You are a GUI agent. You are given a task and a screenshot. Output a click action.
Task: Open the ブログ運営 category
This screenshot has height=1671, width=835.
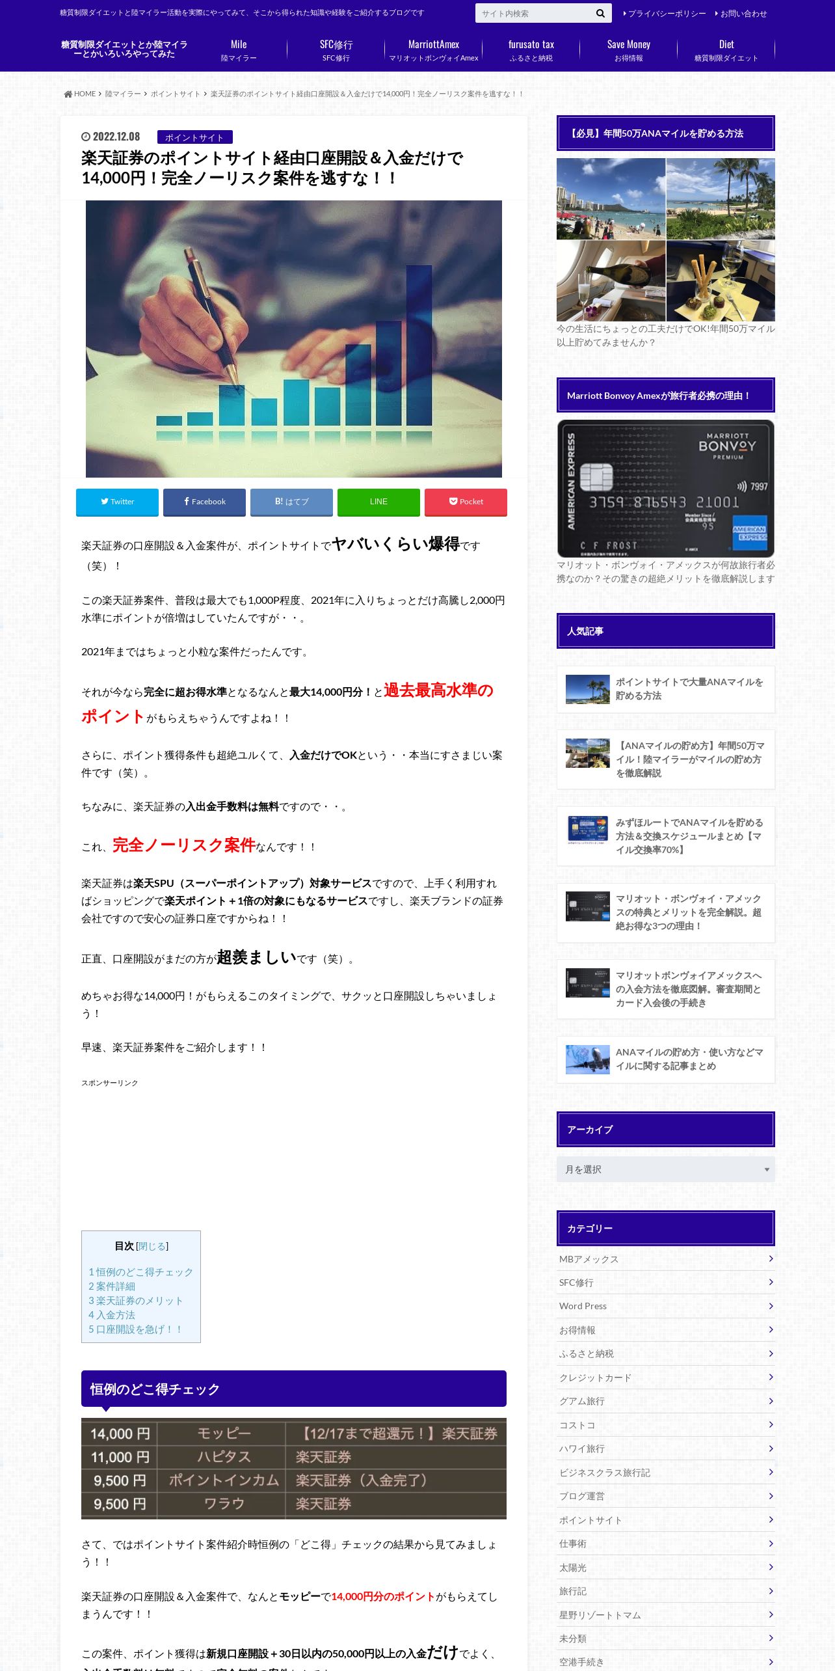(x=665, y=1496)
